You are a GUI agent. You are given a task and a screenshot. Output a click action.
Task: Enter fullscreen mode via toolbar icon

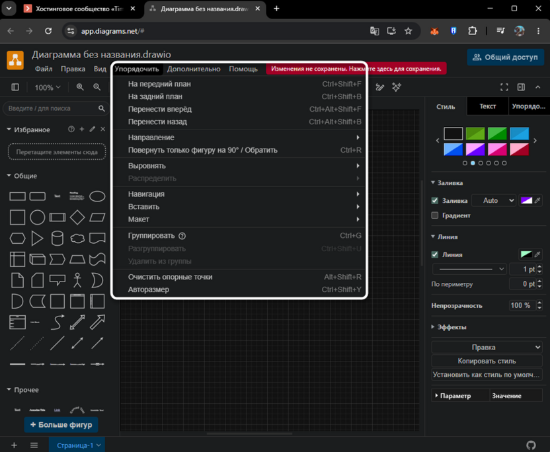pyautogui.click(x=504, y=87)
